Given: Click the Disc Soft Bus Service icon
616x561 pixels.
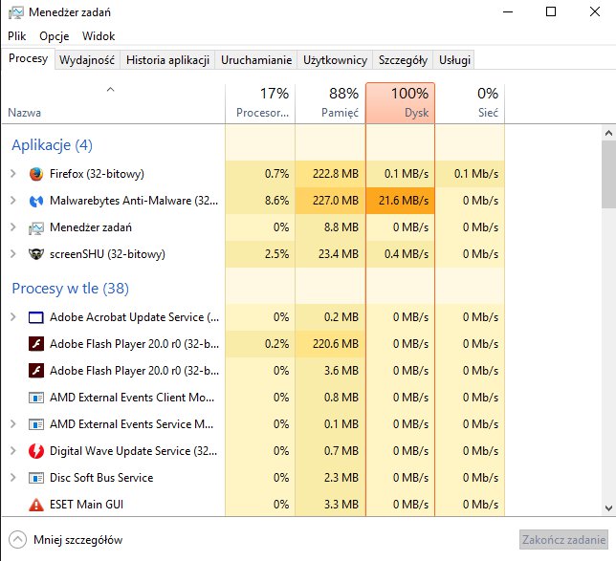Looking at the screenshot, I should pos(36,478).
